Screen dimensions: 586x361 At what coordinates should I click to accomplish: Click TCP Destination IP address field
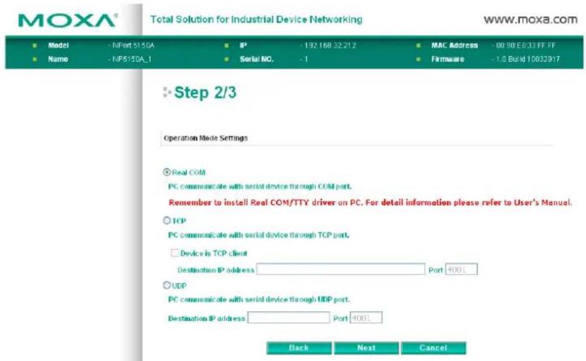click(341, 269)
